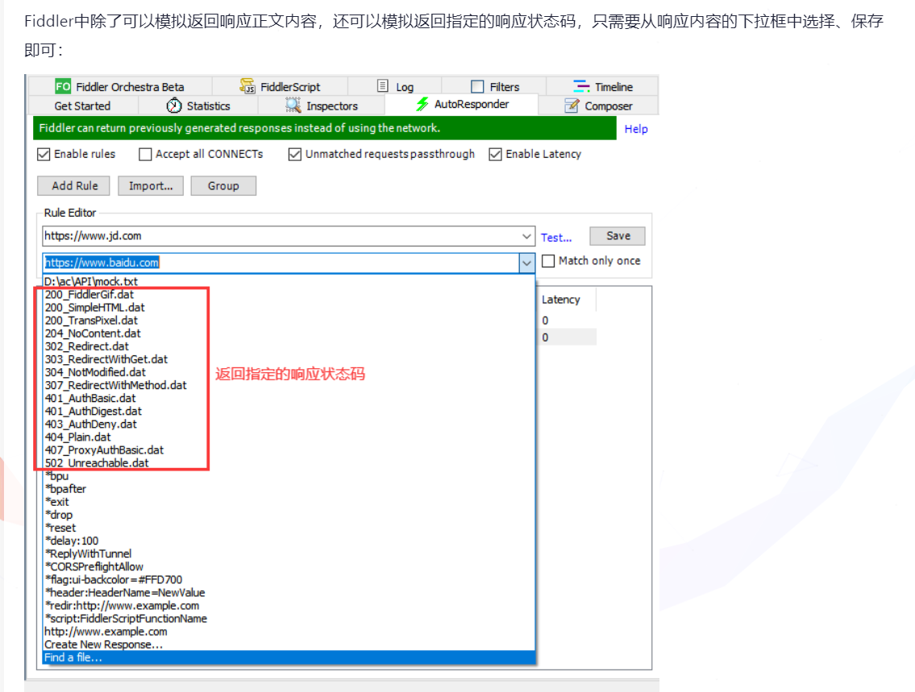This screenshot has width=915, height=692.
Task: Open the Composer tab
Action: click(598, 106)
